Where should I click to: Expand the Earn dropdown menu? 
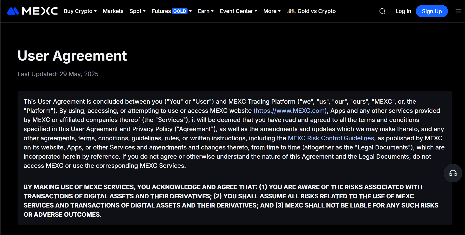[x=206, y=11]
